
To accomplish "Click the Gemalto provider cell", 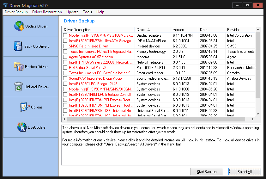I will point(233,73).
